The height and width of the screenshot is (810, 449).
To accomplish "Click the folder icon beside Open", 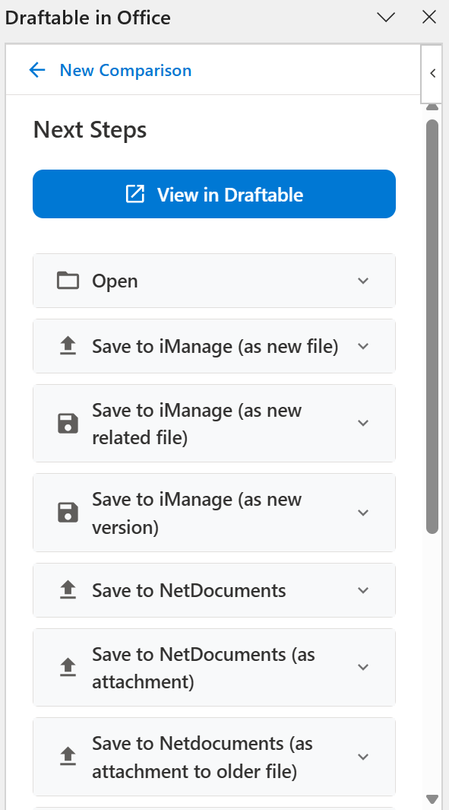I will point(68,281).
